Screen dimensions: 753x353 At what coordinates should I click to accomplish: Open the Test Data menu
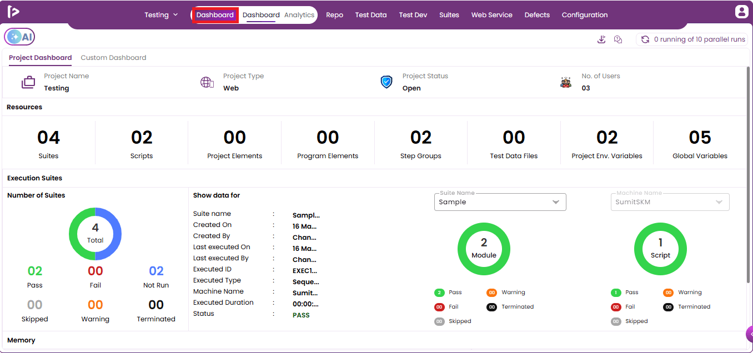371,15
